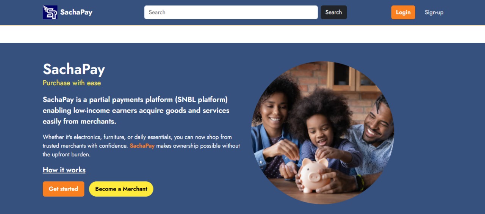Click the bold SNBL platform description text
This screenshot has height=214, width=485.
(x=136, y=111)
